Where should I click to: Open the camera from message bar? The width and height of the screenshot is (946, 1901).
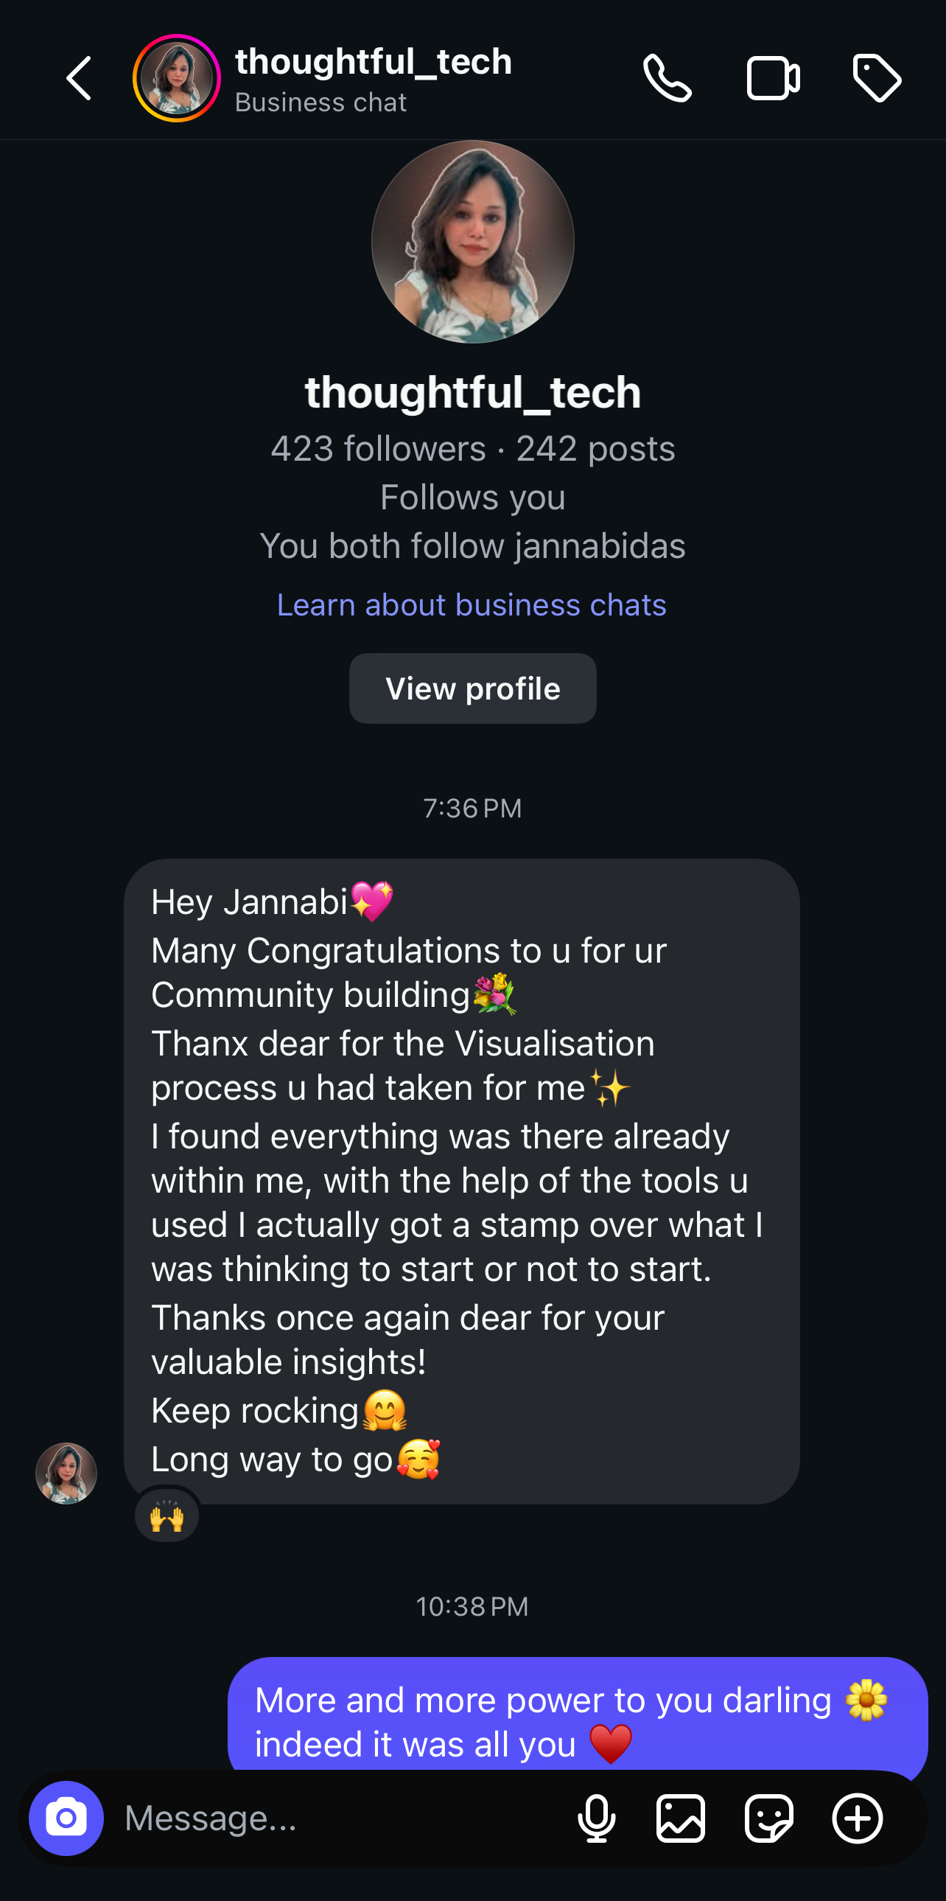(66, 1818)
